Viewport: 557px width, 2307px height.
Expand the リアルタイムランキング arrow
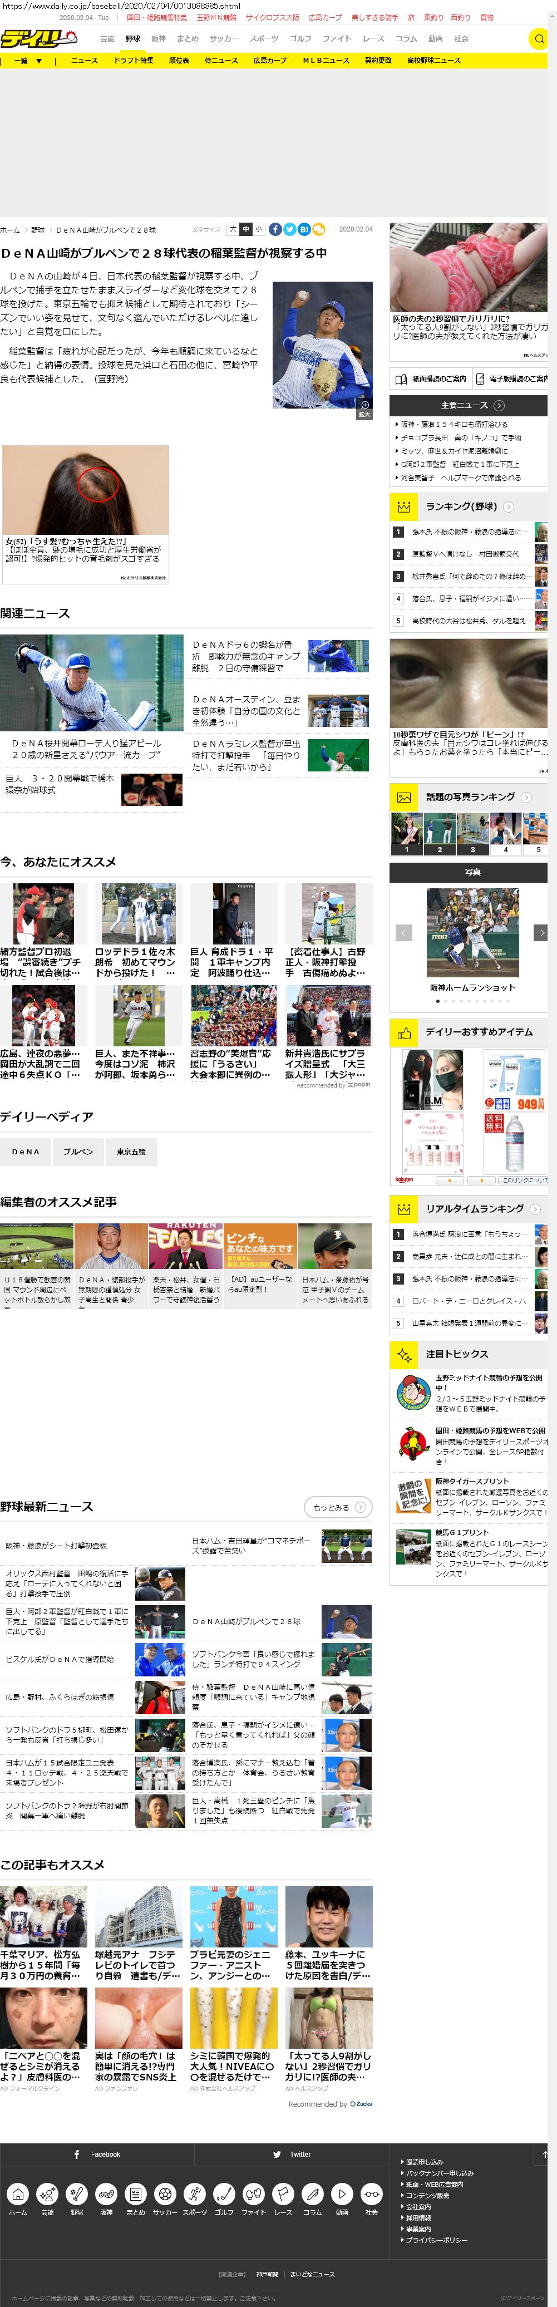pos(535,1209)
